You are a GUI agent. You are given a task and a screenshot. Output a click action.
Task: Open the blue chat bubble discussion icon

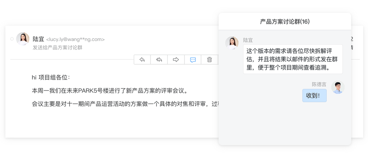[193, 60]
